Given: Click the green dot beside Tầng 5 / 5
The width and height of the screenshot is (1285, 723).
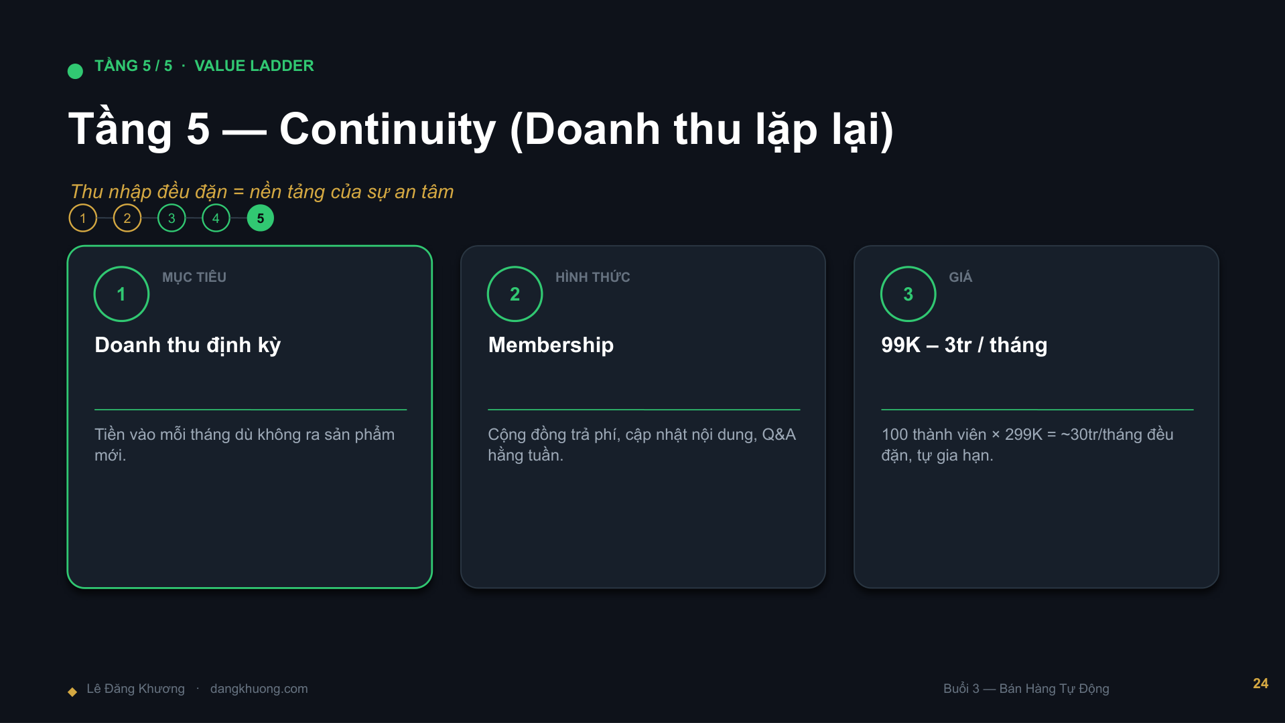Looking at the screenshot, I should 75,71.
